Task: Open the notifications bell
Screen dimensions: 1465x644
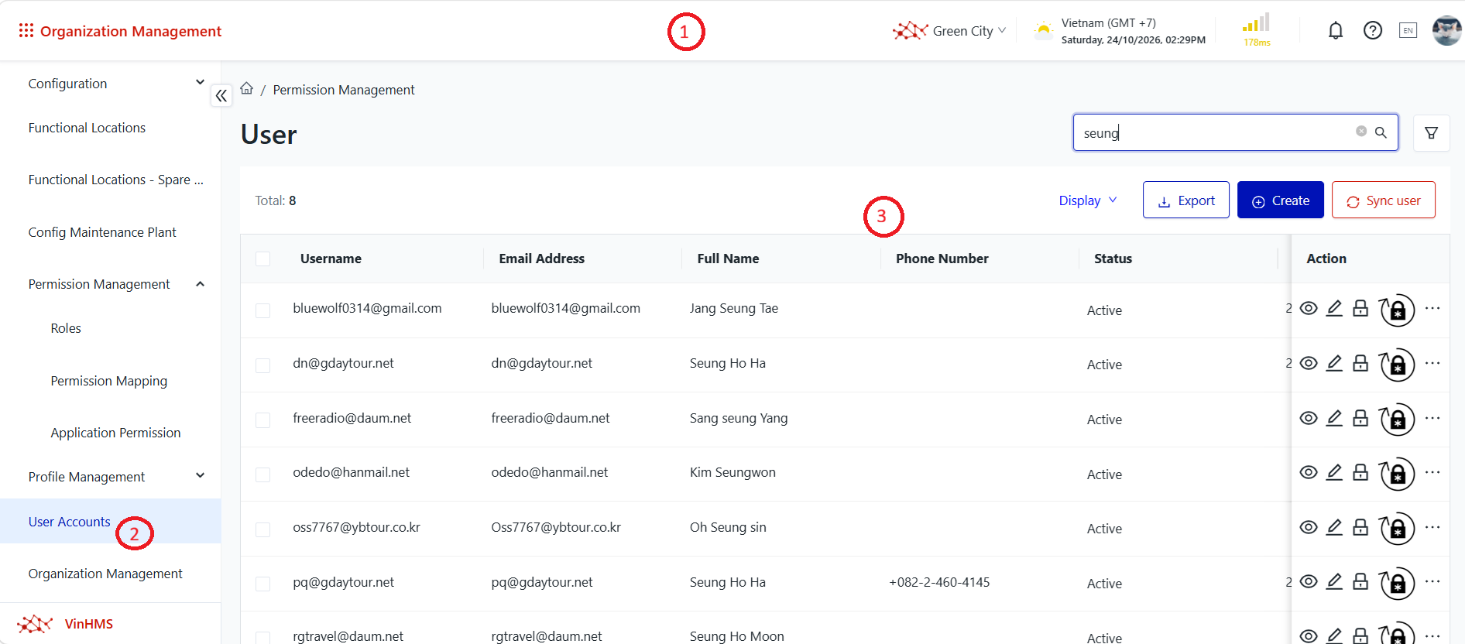Action: [1336, 30]
